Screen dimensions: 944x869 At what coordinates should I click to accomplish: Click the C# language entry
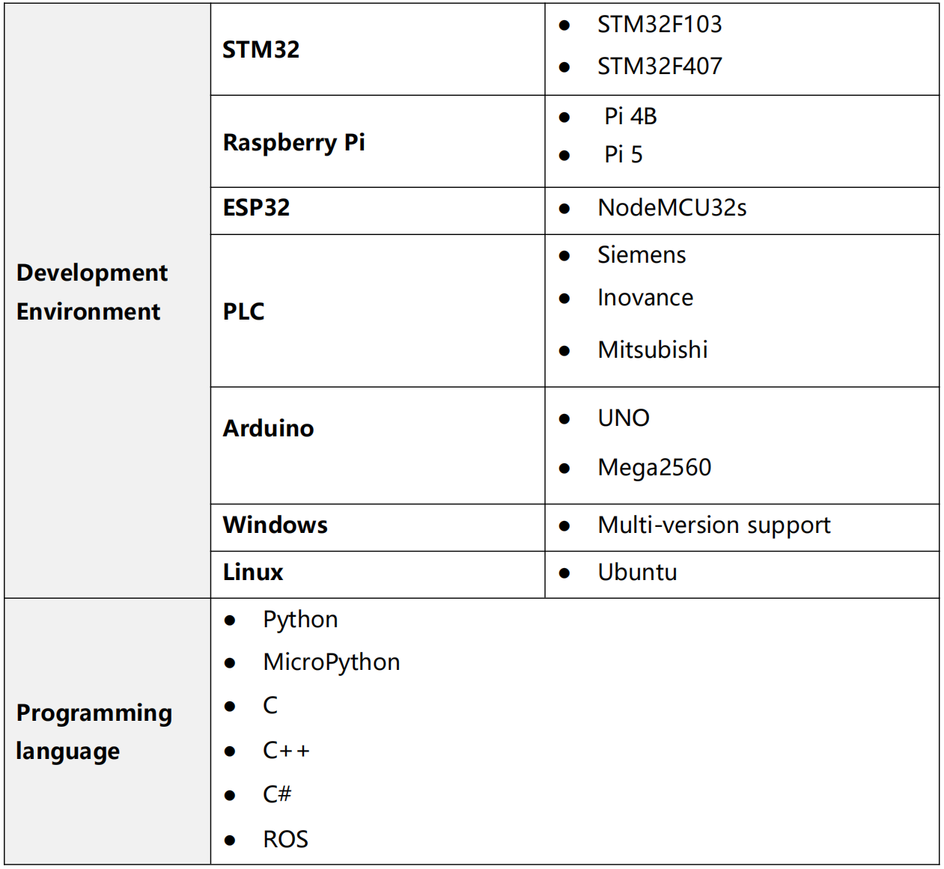(276, 794)
